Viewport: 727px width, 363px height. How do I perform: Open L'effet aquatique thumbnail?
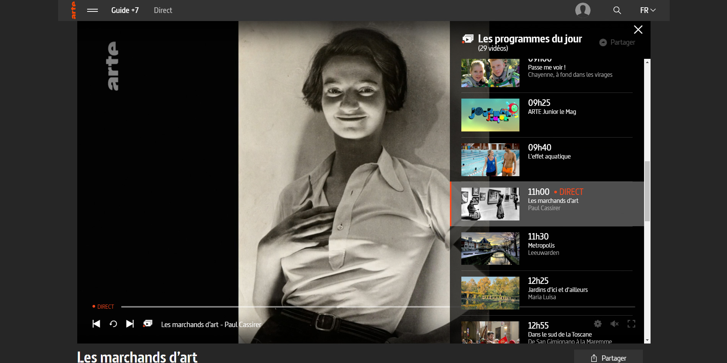(490, 160)
